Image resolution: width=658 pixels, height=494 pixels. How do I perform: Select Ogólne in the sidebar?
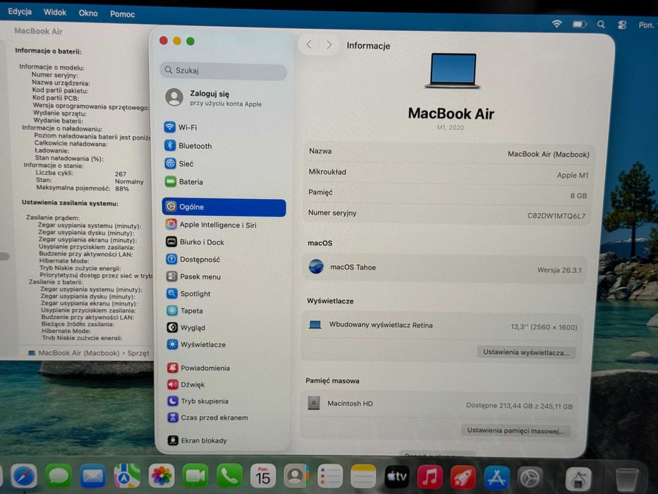224,207
